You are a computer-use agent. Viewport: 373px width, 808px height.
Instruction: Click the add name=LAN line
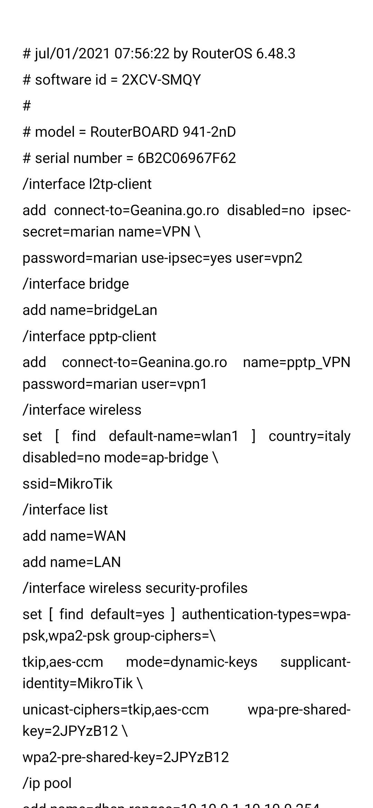(x=72, y=562)
